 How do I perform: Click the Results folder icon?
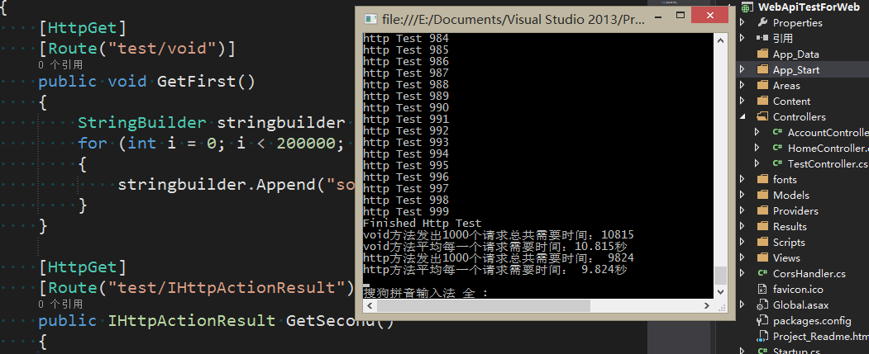(762, 226)
